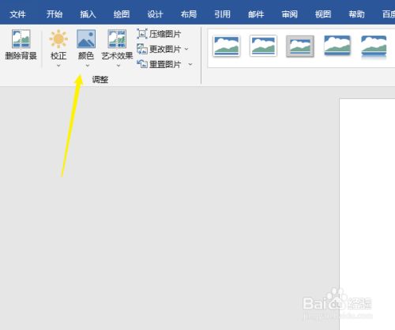This screenshot has height=330, width=395.
Task: Select the 审阅 tab
Action: click(289, 14)
